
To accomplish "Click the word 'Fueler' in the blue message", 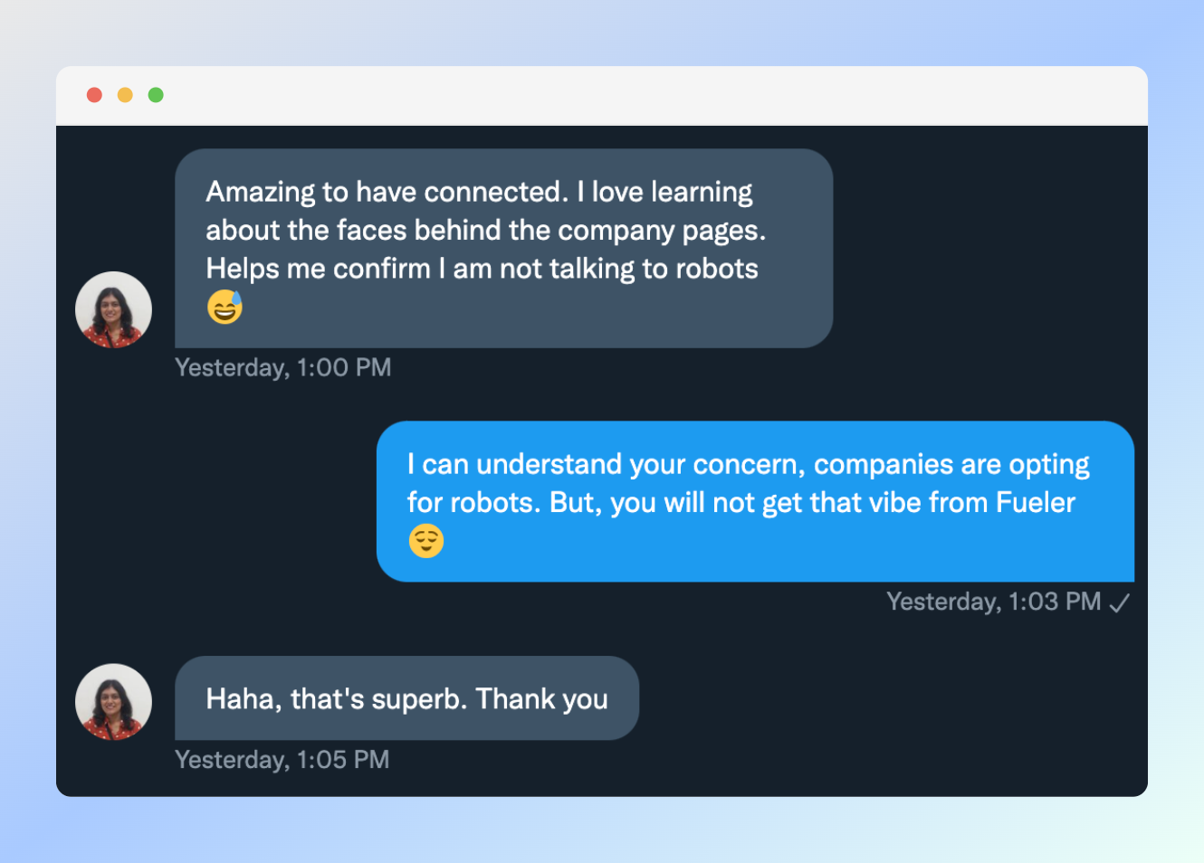I will coord(1036,502).
